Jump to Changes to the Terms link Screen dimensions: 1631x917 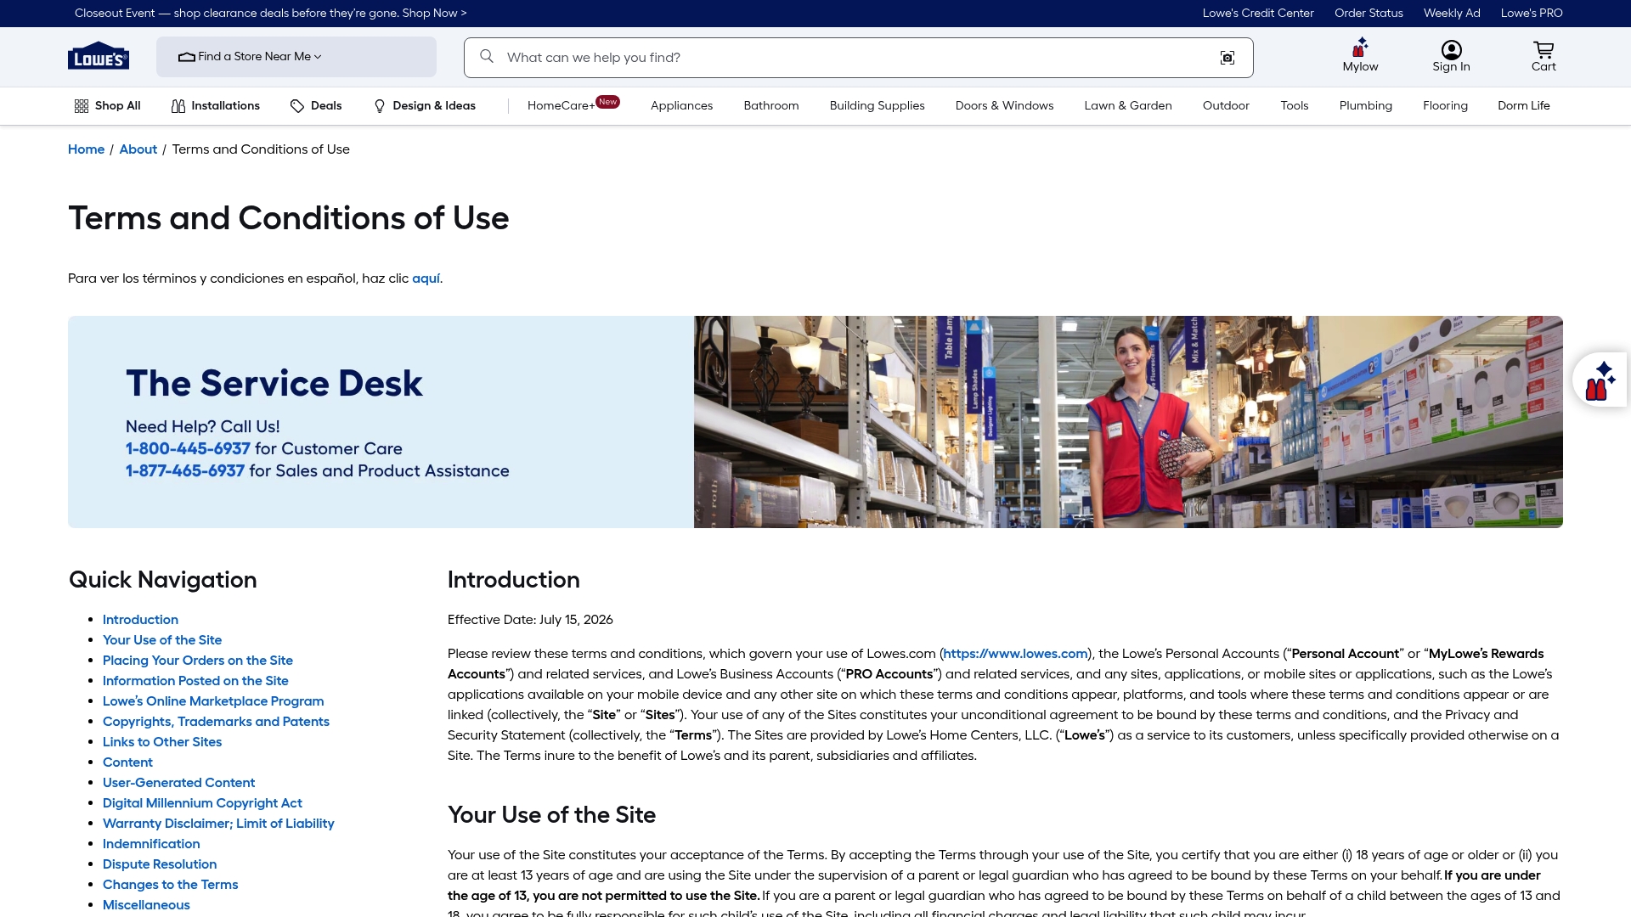(x=170, y=885)
